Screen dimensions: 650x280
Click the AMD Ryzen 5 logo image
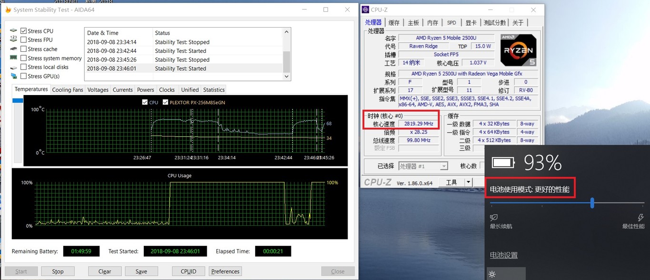click(518, 50)
